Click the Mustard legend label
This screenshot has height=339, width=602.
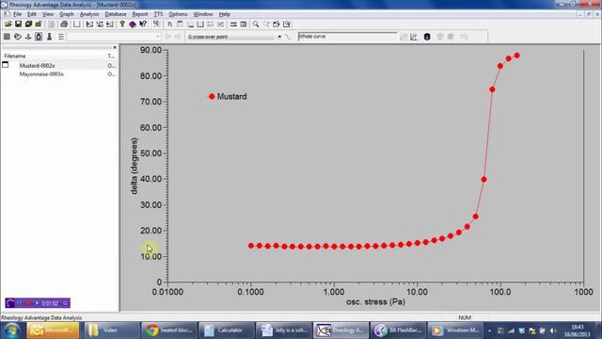[x=232, y=96]
